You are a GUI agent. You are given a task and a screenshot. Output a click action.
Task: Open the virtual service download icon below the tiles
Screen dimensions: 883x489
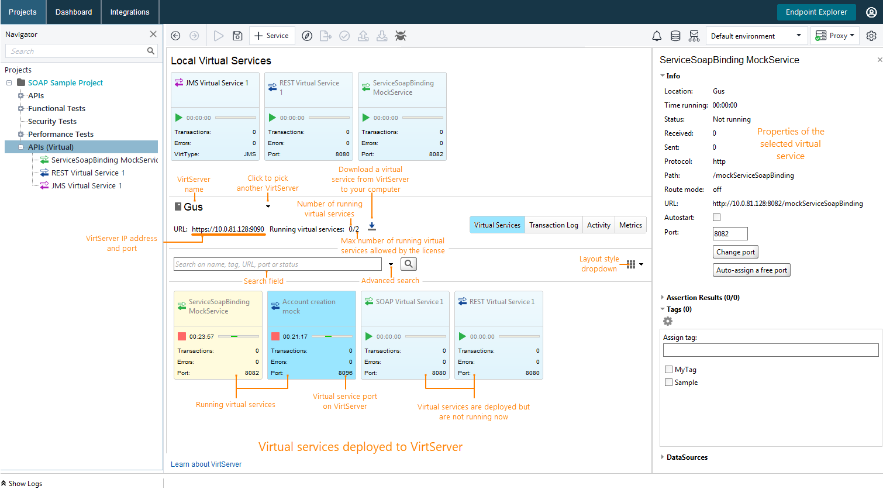(x=372, y=226)
